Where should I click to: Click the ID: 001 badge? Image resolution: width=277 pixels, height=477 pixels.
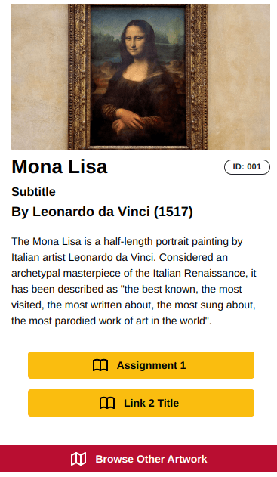coord(247,167)
